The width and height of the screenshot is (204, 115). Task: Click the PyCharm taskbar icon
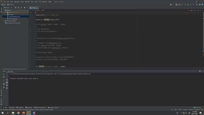[29, 113]
